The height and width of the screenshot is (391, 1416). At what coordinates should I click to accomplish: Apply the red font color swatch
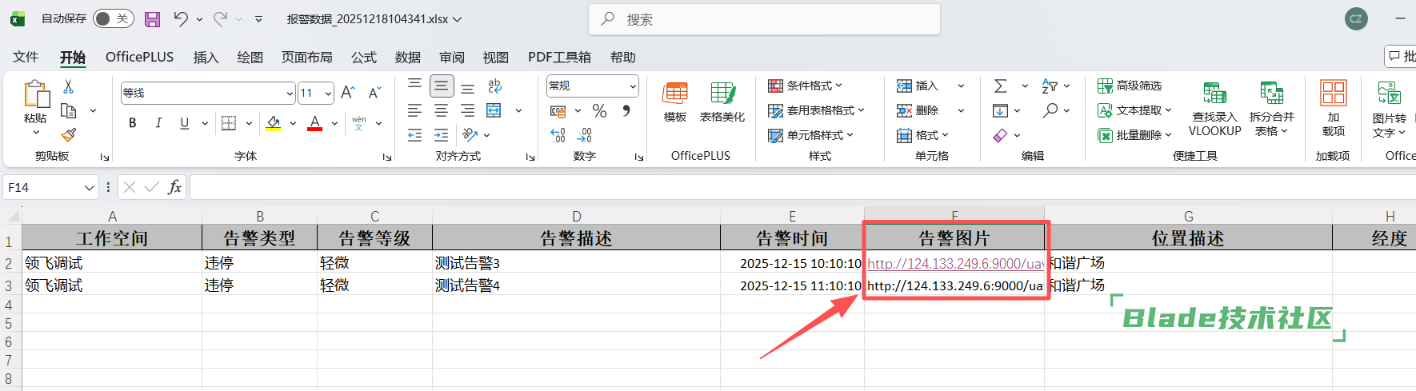(x=315, y=123)
